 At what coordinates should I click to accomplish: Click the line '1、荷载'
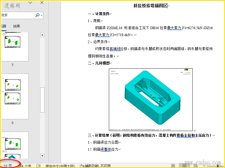94,21
